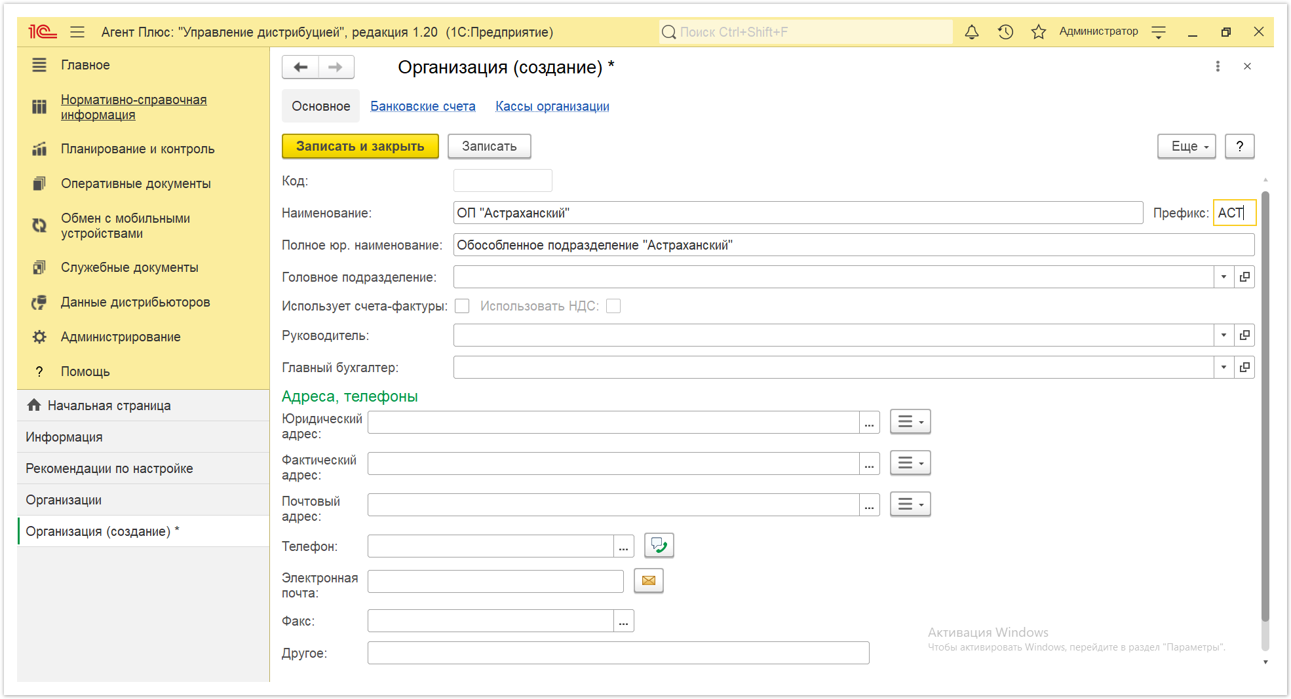Open the service settings menu icon
The image size is (1291, 699).
coord(1159,31)
